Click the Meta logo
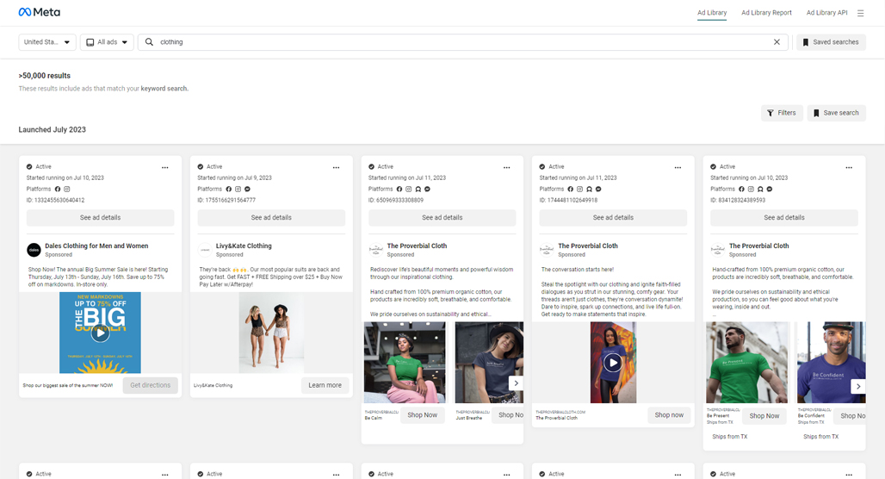 pyautogui.click(x=39, y=12)
